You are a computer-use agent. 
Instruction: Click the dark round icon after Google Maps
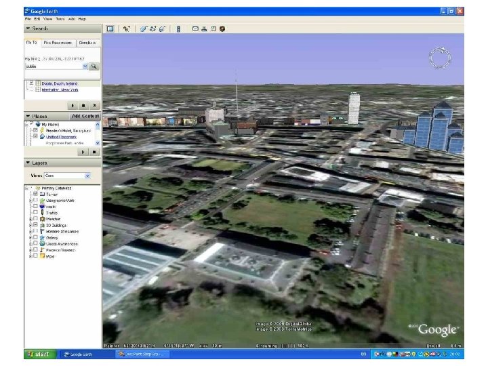click(x=222, y=29)
